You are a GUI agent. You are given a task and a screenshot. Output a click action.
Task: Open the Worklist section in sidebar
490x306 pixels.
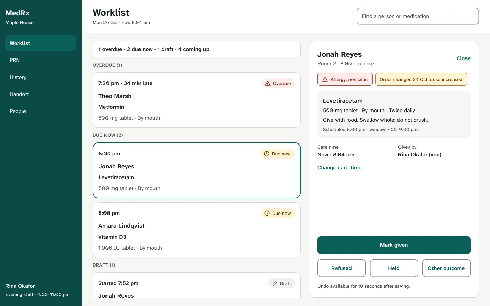click(x=41, y=43)
